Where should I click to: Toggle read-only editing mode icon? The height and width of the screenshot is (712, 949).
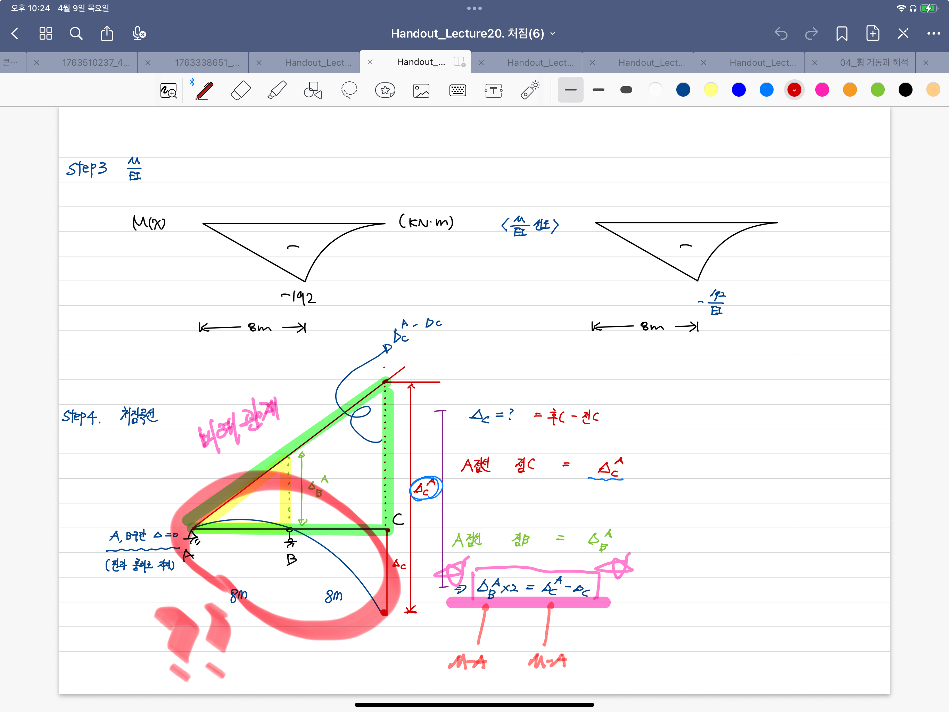tap(903, 33)
